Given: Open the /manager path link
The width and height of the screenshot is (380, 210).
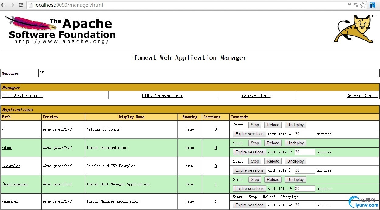Looking at the screenshot, I should 10,201.
